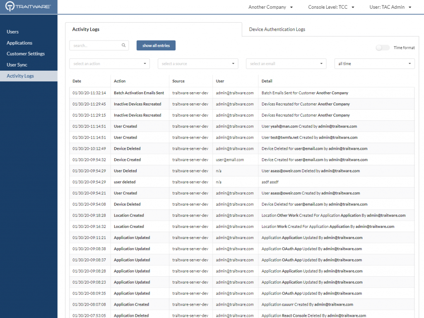
Task: Click the Location Created action at 09:16:32
Action: pos(129,227)
